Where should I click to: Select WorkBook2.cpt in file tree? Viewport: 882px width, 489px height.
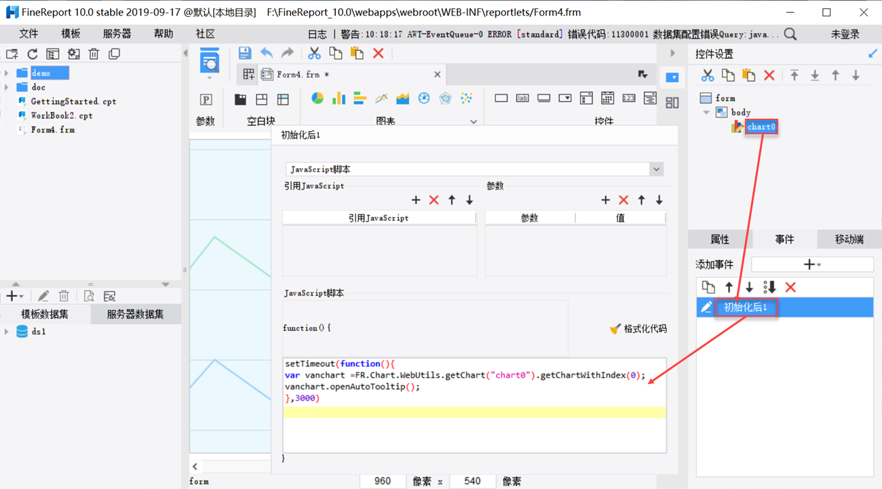pyautogui.click(x=62, y=116)
